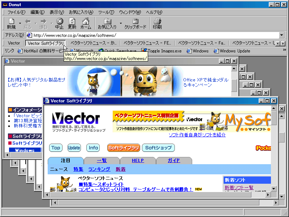This screenshot has width=289, height=217.
Task: Open the 一覧 page tab
Action: 102,161
